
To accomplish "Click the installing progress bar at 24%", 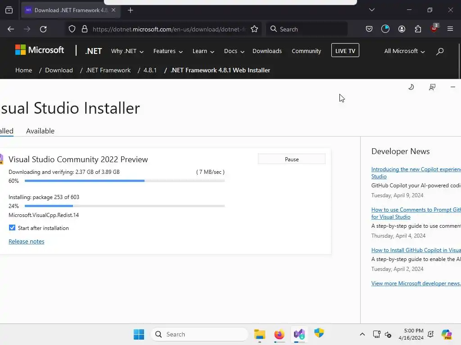I will 125,206.
